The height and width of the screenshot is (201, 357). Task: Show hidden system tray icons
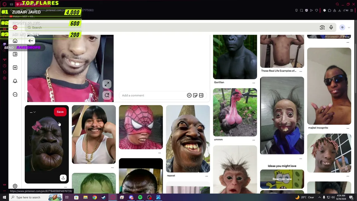click(x=320, y=197)
